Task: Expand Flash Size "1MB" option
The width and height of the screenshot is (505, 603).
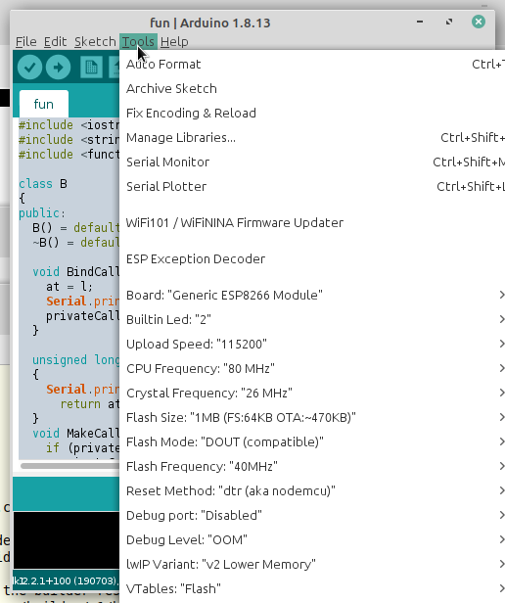Action: coord(312,417)
